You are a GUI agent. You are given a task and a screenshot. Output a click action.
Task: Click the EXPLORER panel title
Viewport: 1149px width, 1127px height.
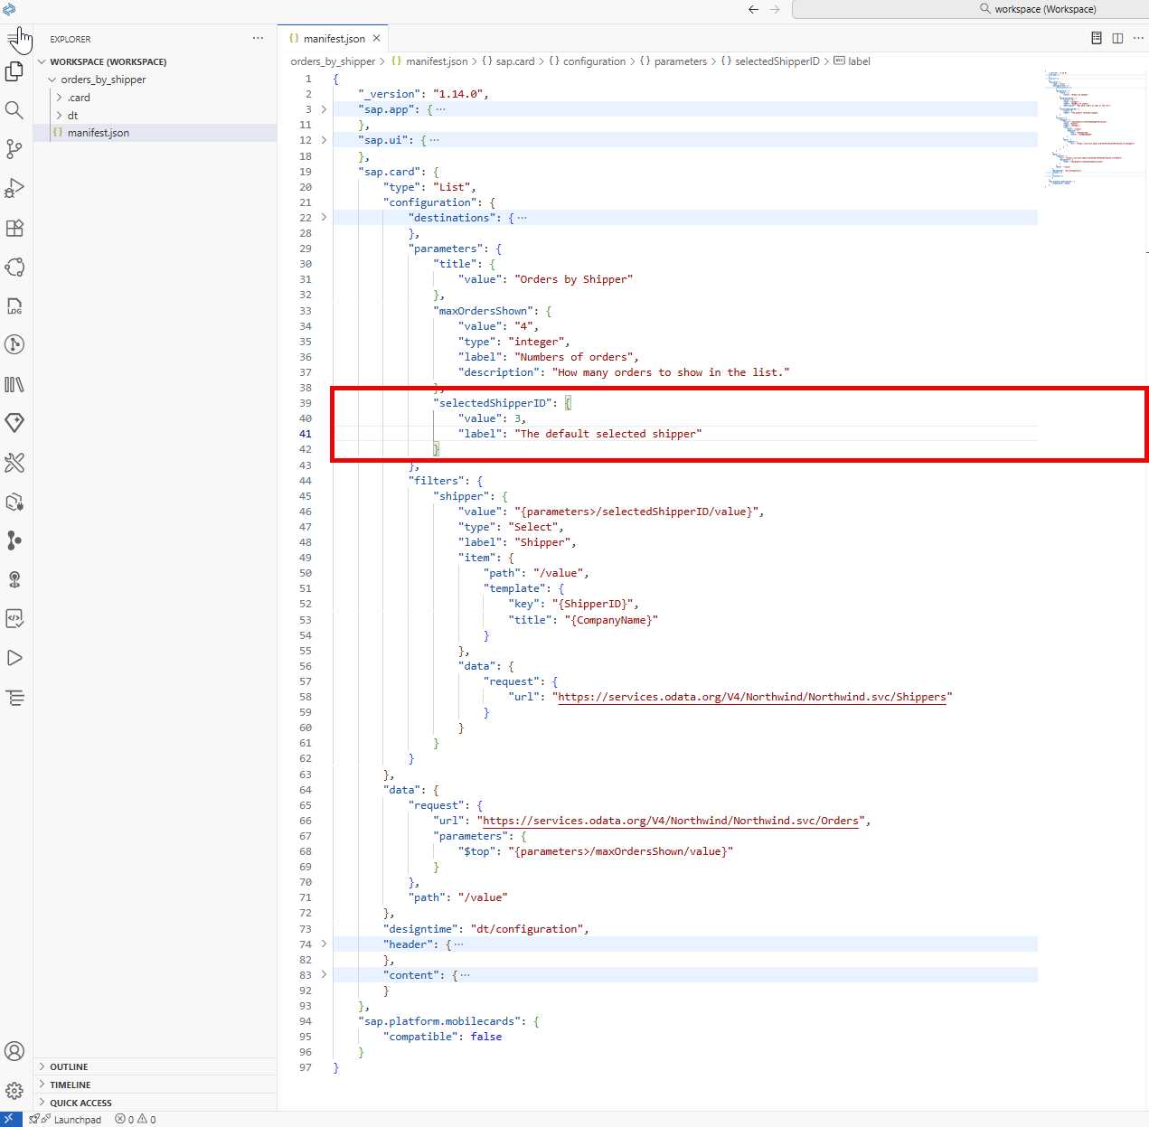tap(71, 39)
